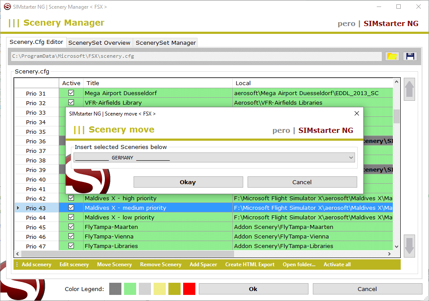Click Create HTML Export in toolbar

click(250, 265)
